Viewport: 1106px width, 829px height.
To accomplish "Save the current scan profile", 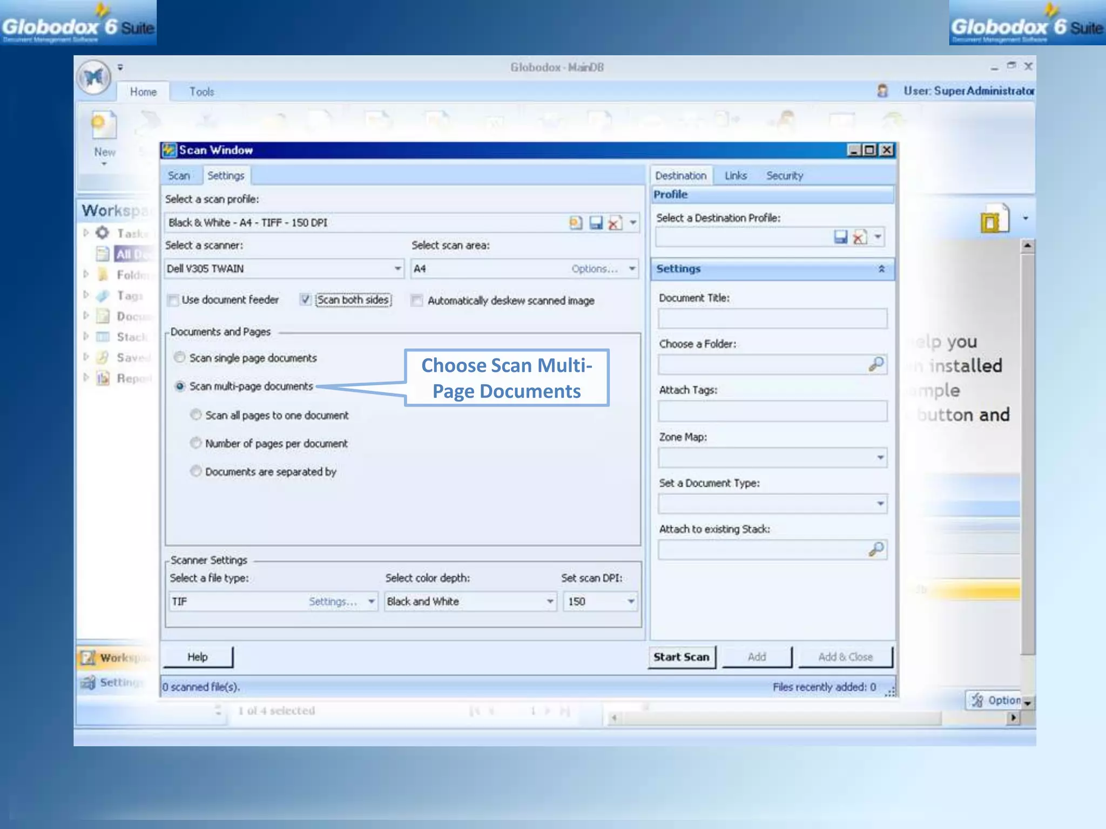I will coord(596,223).
